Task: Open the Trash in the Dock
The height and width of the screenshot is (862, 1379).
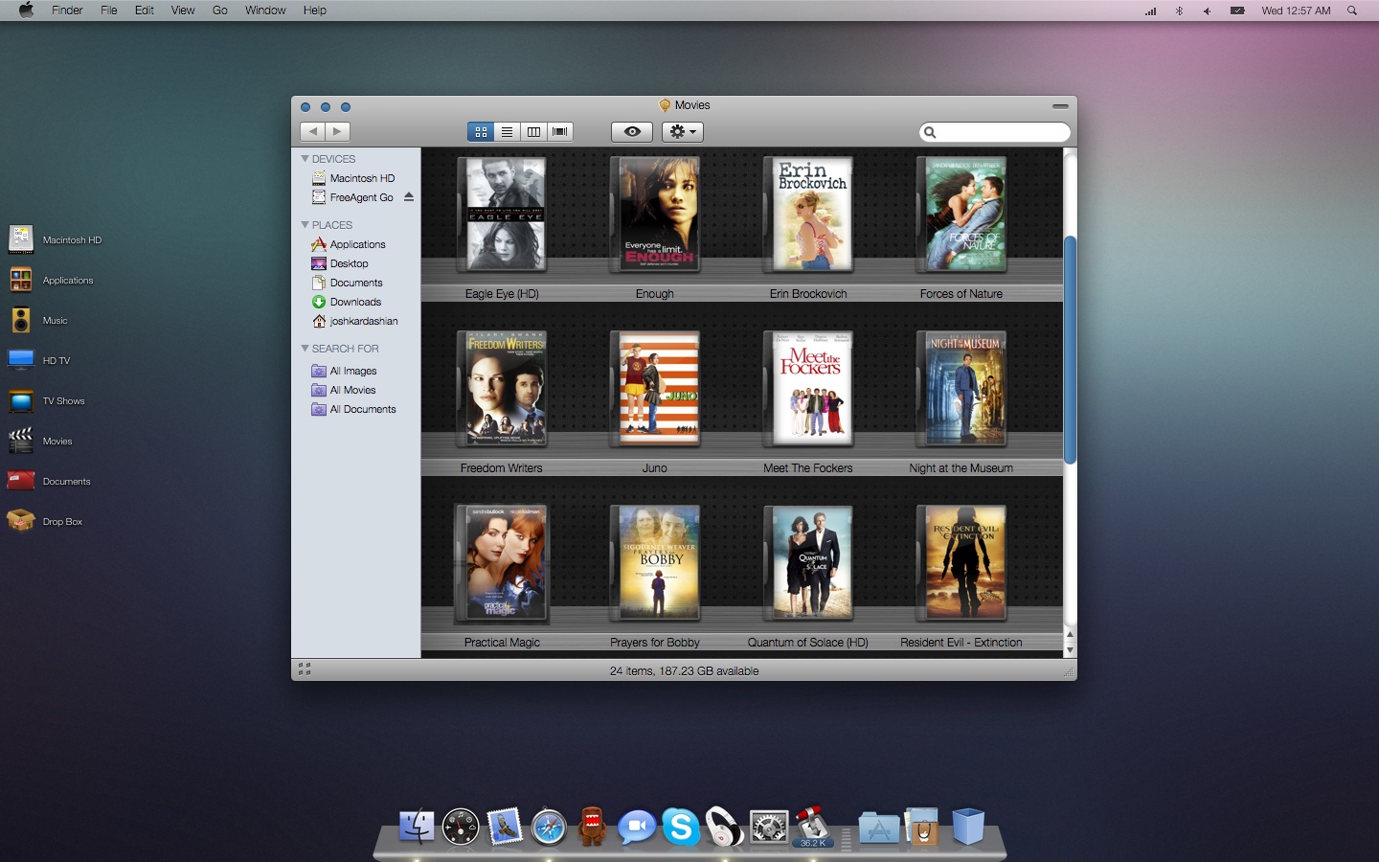Action: pos(968,826)
